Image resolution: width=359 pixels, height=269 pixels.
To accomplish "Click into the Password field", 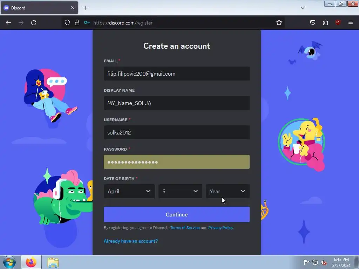I will pos(177,162).
